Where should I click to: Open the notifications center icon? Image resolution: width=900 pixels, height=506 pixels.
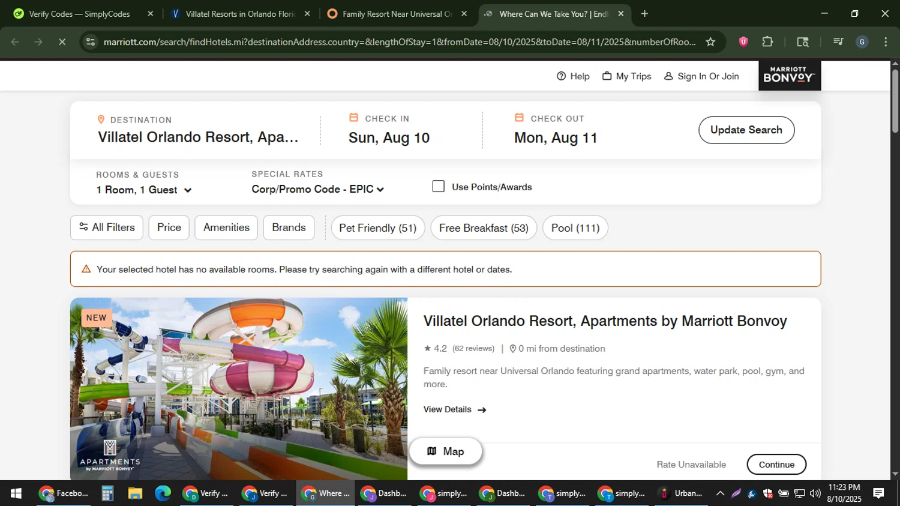pyautogui.click(x=878, y=493)
